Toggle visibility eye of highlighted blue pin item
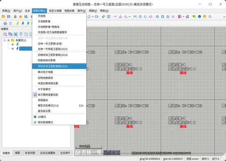The width and height of the screenshot is (226, 161). (x=13, y=49)
